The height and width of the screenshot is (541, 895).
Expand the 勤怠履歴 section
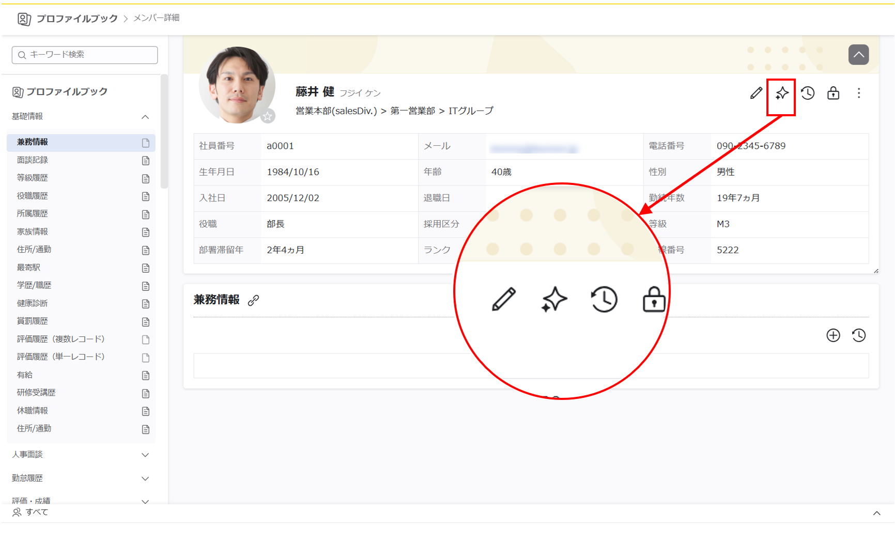tap(145, 478)
